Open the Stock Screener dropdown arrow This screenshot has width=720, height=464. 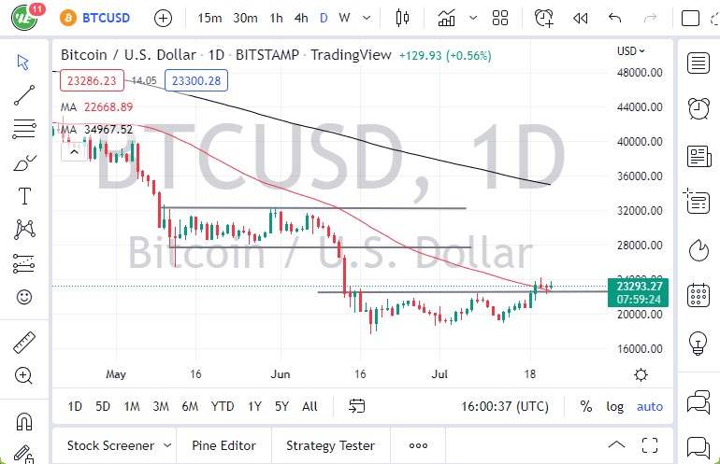pos(166,445)
